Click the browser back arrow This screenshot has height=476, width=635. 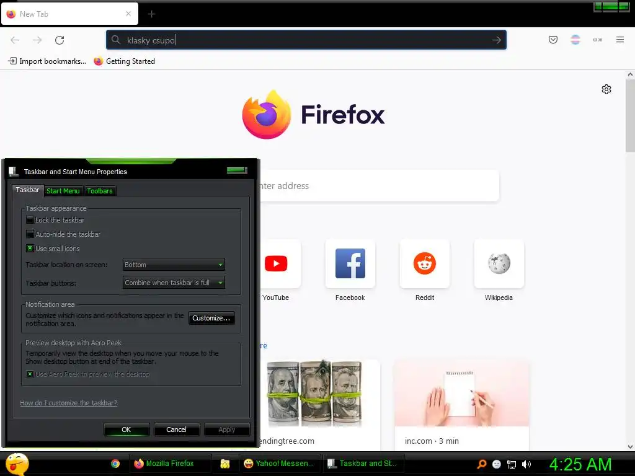pos(15,40)
